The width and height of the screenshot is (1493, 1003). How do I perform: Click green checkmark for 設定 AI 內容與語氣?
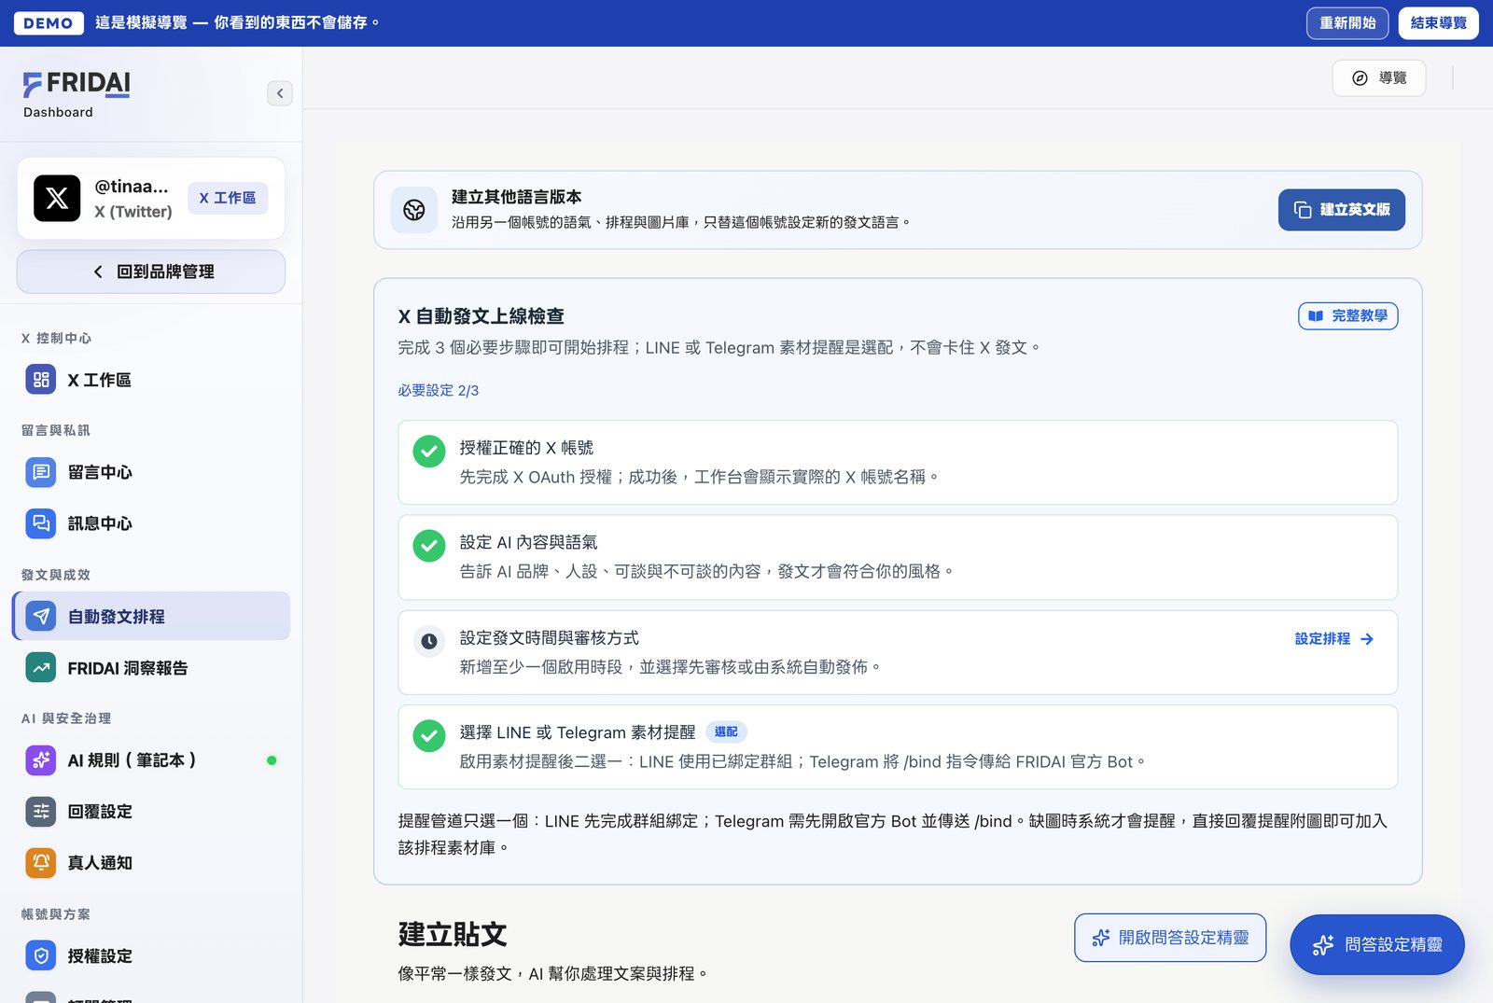click(429, 546)
